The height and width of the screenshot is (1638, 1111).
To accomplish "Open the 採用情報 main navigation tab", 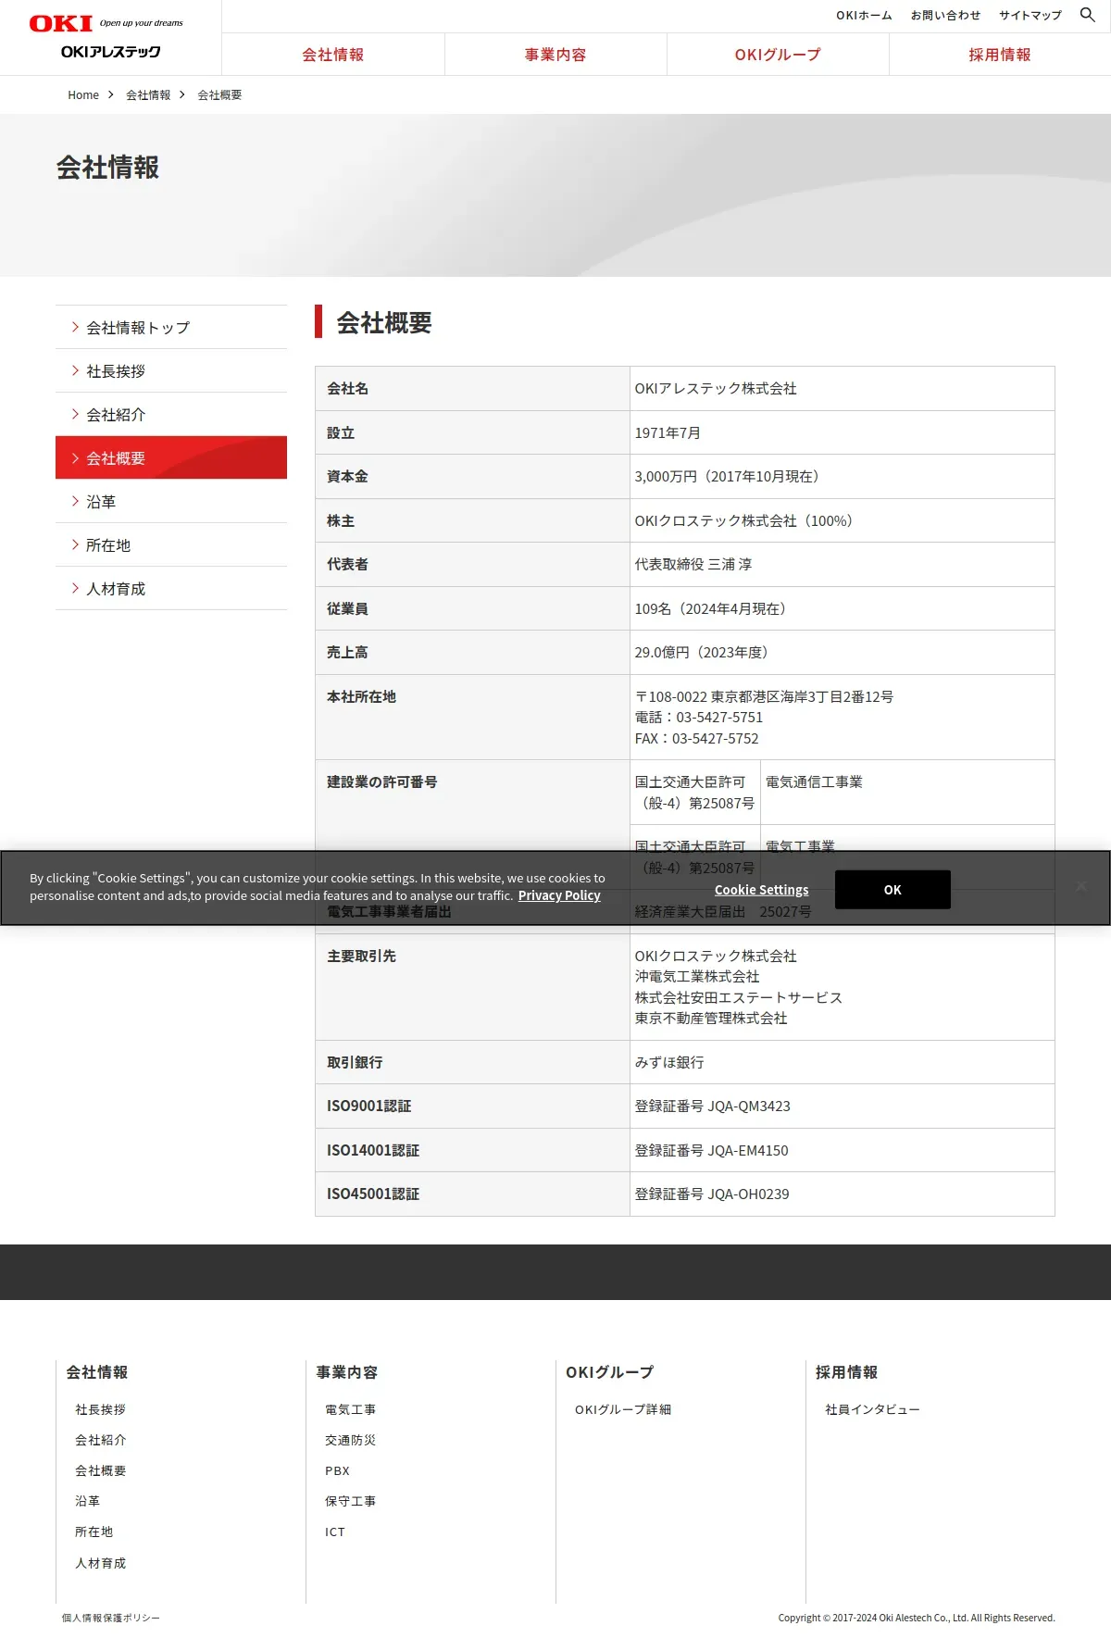I will coord(1000,55).
